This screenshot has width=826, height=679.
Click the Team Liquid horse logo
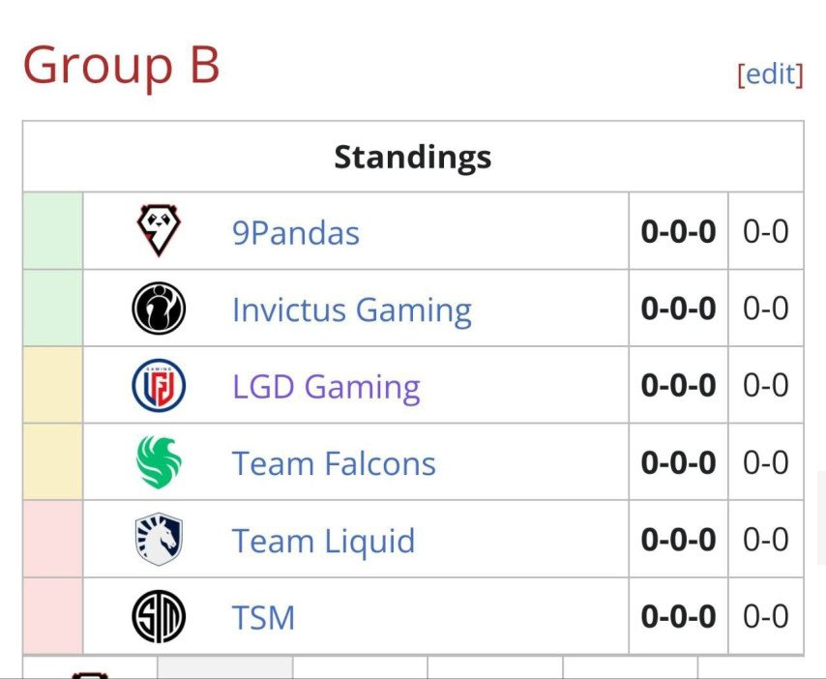(x=158, y=540)
